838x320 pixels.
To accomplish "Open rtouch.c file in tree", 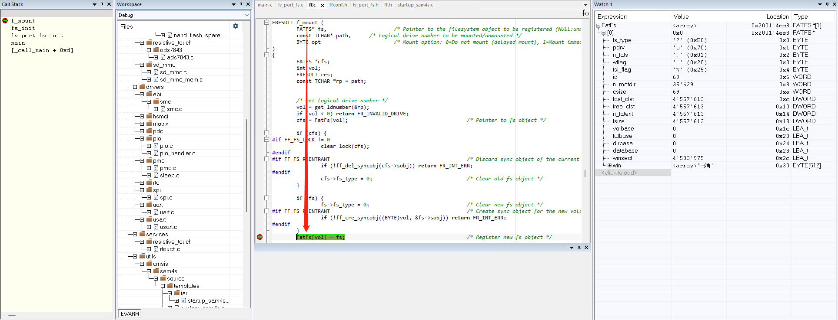I will coord(170,249).
